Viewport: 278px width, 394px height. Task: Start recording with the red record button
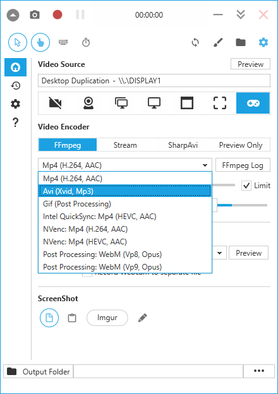57,15
